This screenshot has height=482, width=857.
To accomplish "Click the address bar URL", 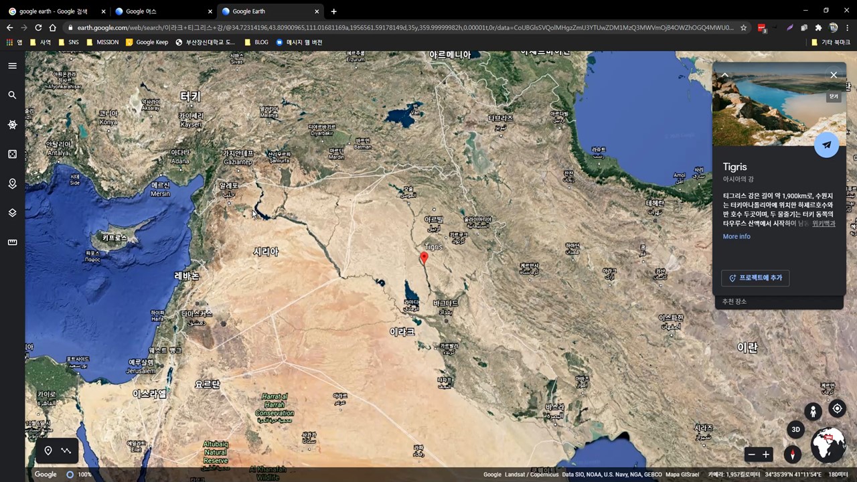I will tap(405, 27).
